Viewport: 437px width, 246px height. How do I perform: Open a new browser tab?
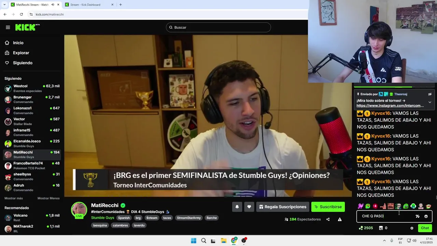[x=121, y=5]
